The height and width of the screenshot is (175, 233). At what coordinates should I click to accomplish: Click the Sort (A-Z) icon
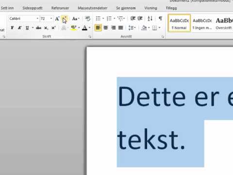point(150,18)
